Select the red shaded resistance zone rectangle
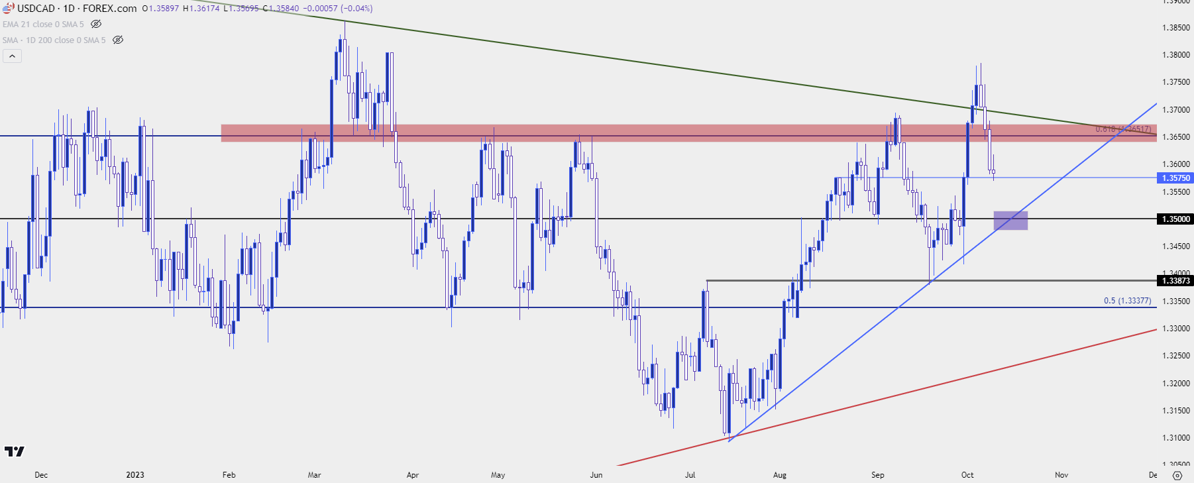1194x483 pixels. (688, 133)
